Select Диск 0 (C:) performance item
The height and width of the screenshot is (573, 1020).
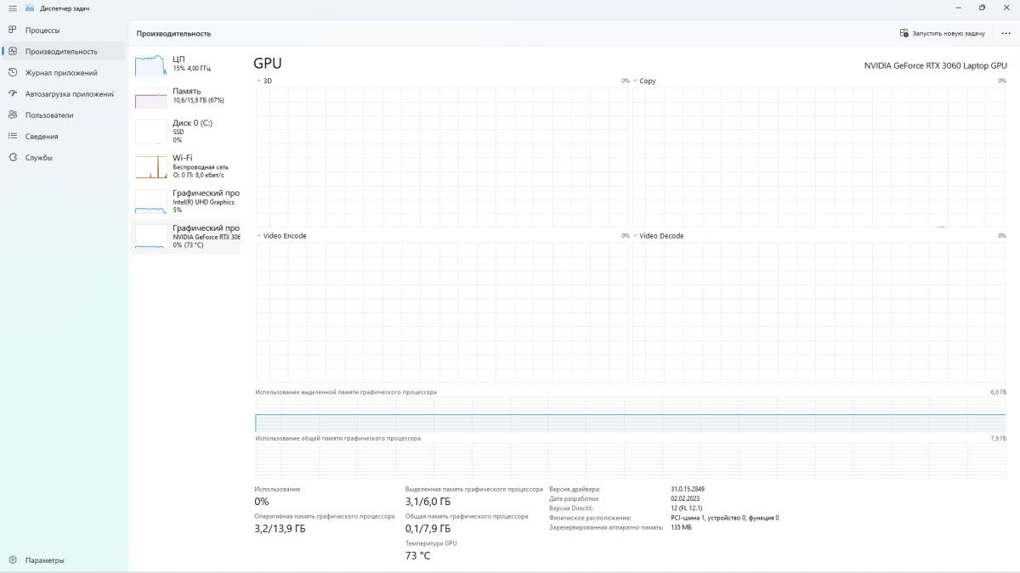click(x=186, y=131)
